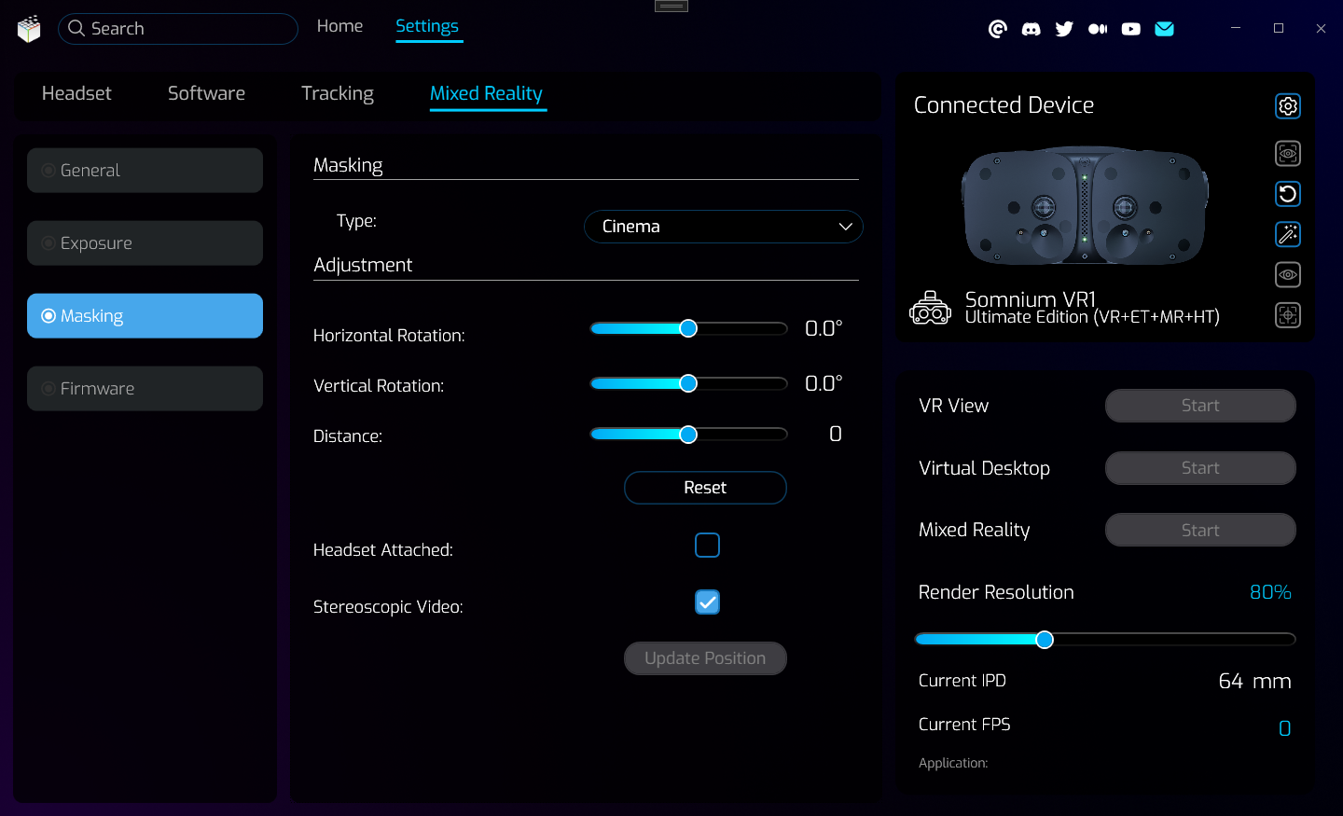Click the framed eye tracking icon
1343x816 pixels.
(x=1288, y=153)
